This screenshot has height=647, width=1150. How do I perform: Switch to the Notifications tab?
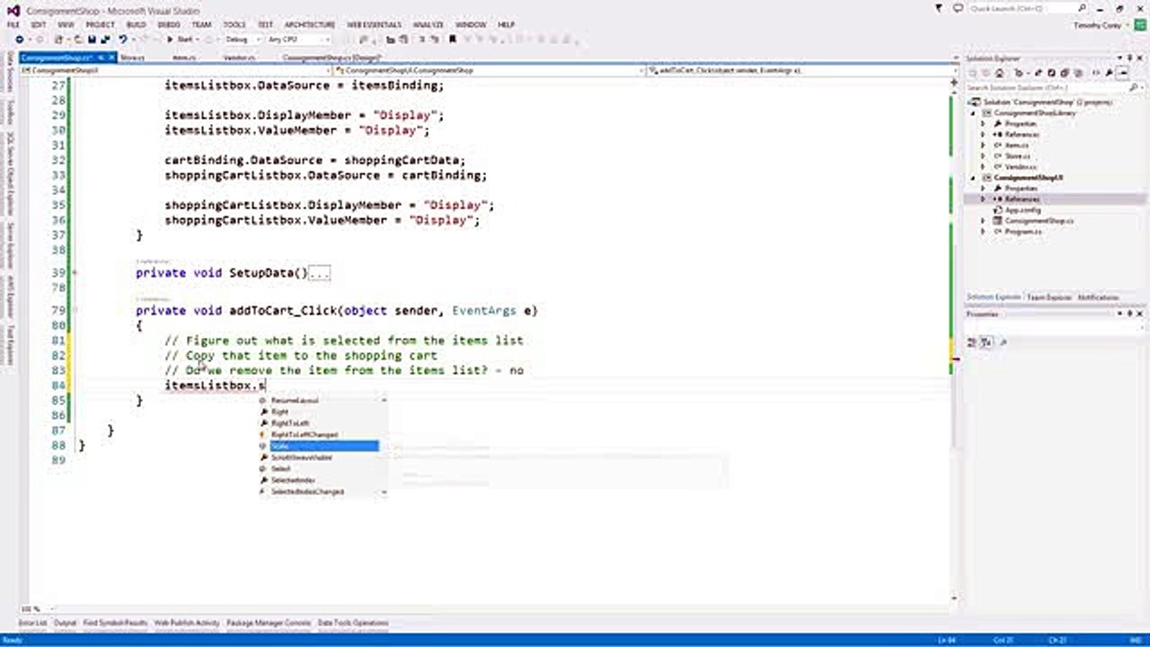click(1098, 297)
